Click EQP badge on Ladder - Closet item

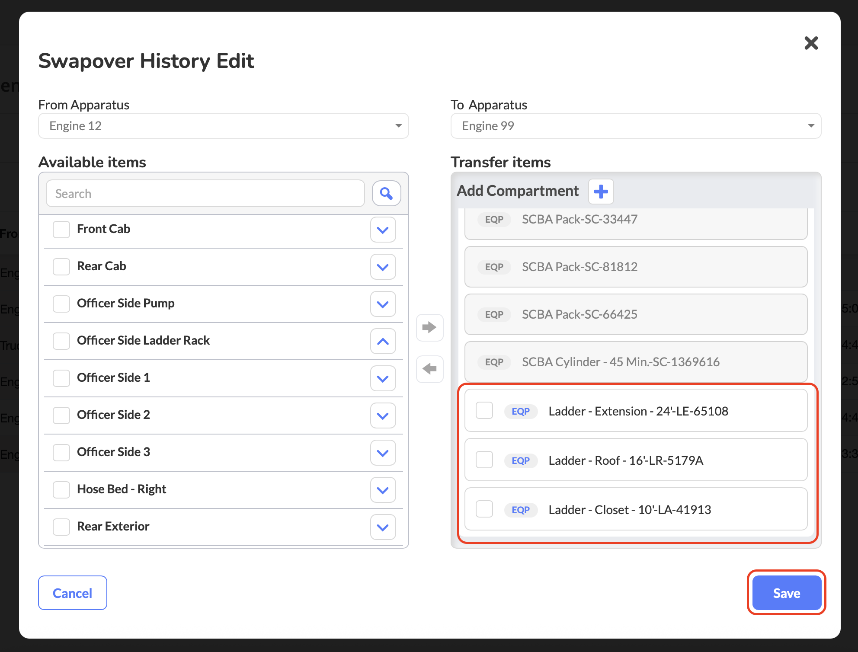click(520, 510)
